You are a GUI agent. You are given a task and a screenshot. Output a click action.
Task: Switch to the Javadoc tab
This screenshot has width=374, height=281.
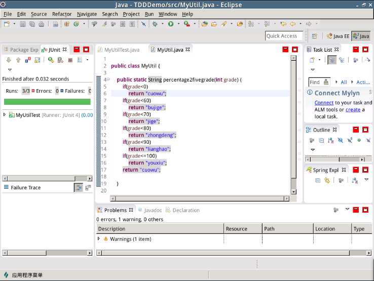click(x=150, y=210)
